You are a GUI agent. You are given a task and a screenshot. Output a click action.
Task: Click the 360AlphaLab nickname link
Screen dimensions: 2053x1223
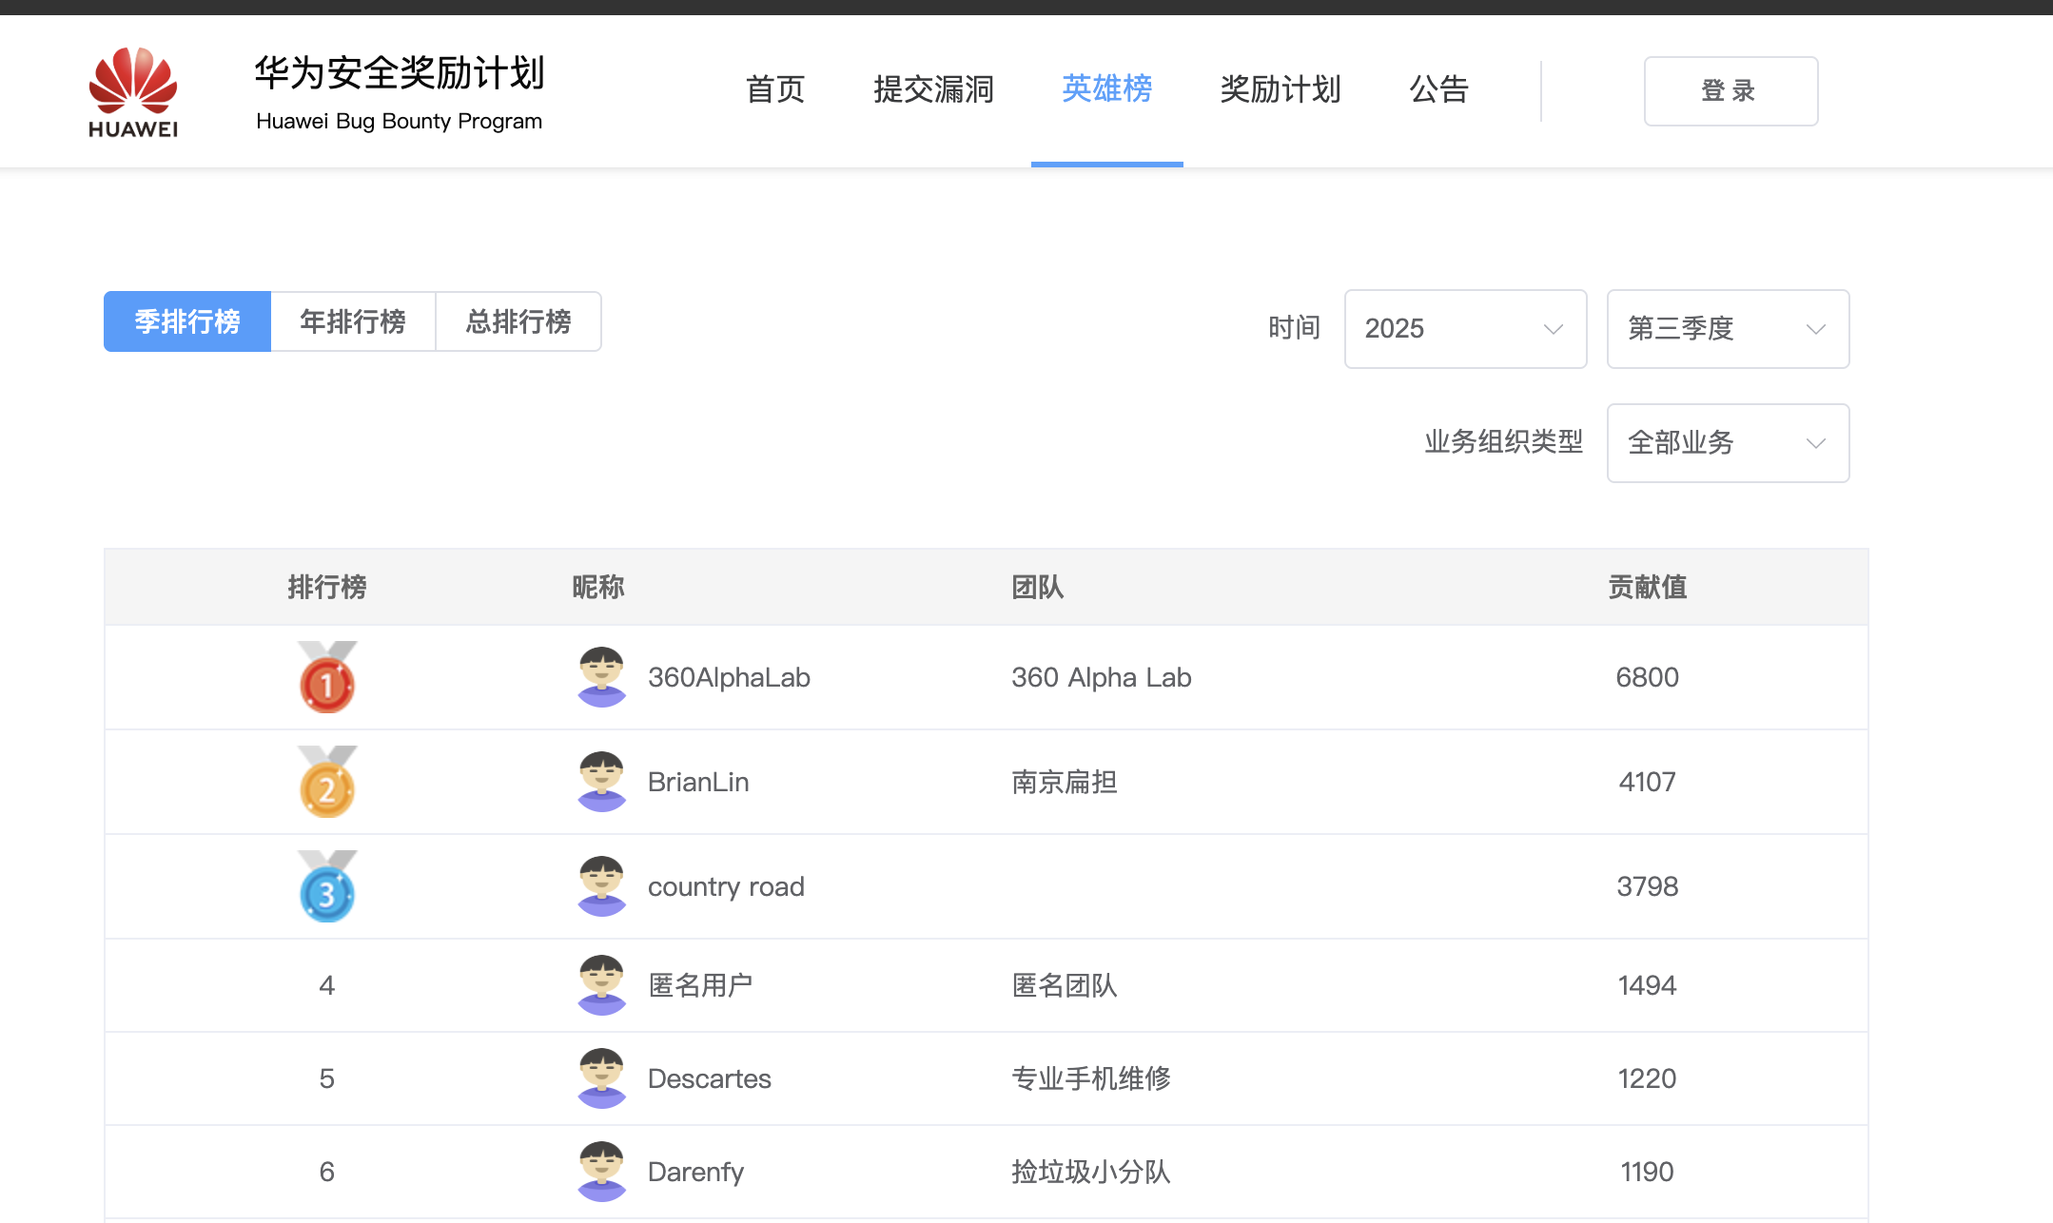tap(729, 677)
